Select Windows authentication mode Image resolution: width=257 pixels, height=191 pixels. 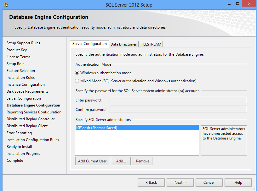click(x=77, y=73)
